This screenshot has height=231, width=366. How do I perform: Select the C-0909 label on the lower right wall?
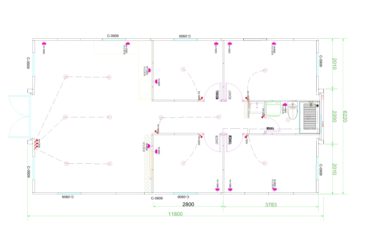321,170
